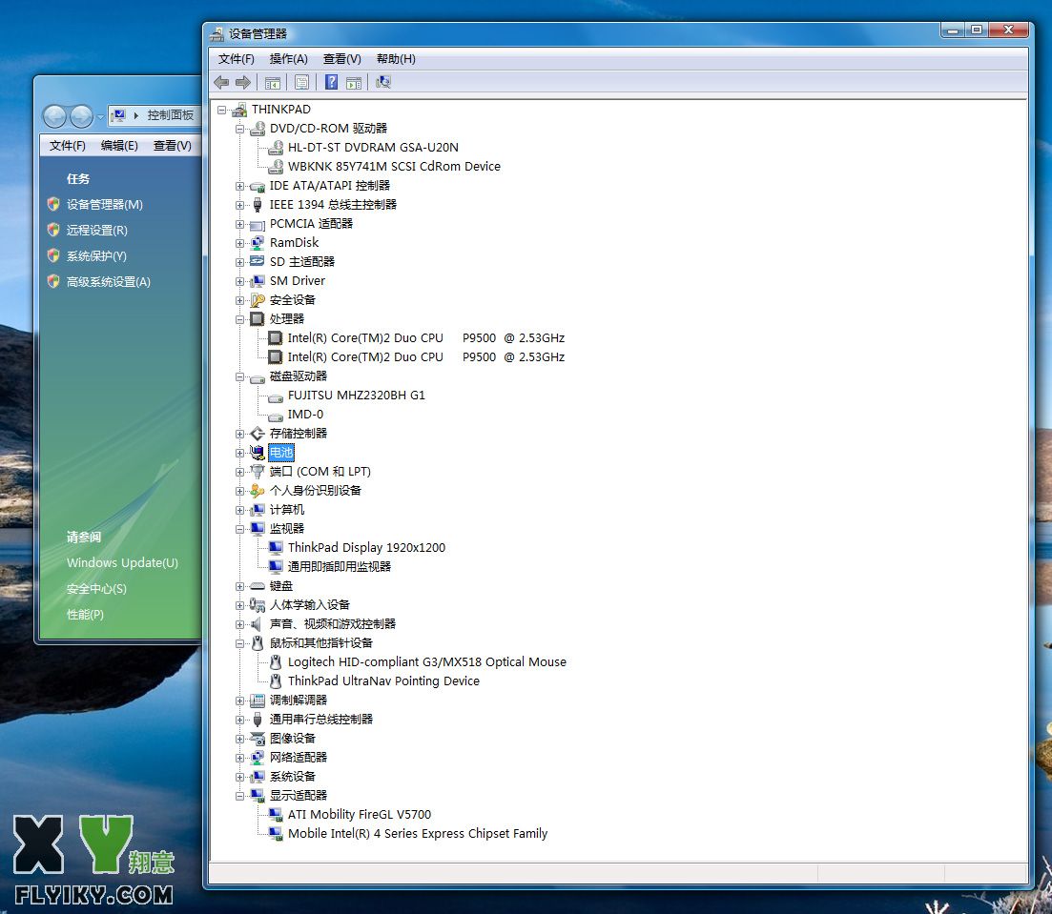
Task: Click the Back arrow in Device Manager toolbar
Action: (221, 83)
